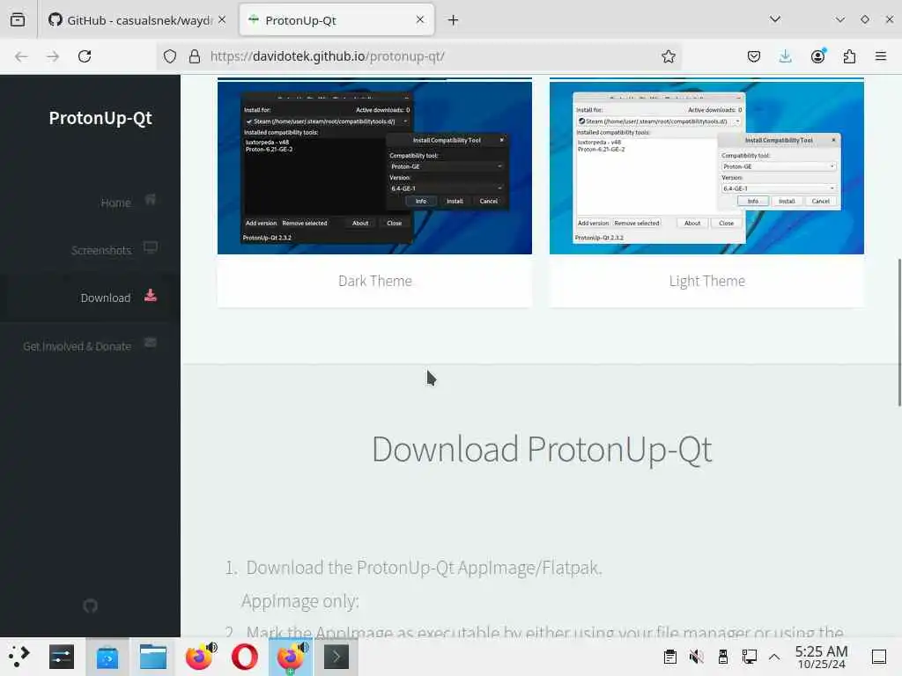Open the clock showing 5:25 AM
The width and height of the screenshot is (902, 676).
click(822, 657)
